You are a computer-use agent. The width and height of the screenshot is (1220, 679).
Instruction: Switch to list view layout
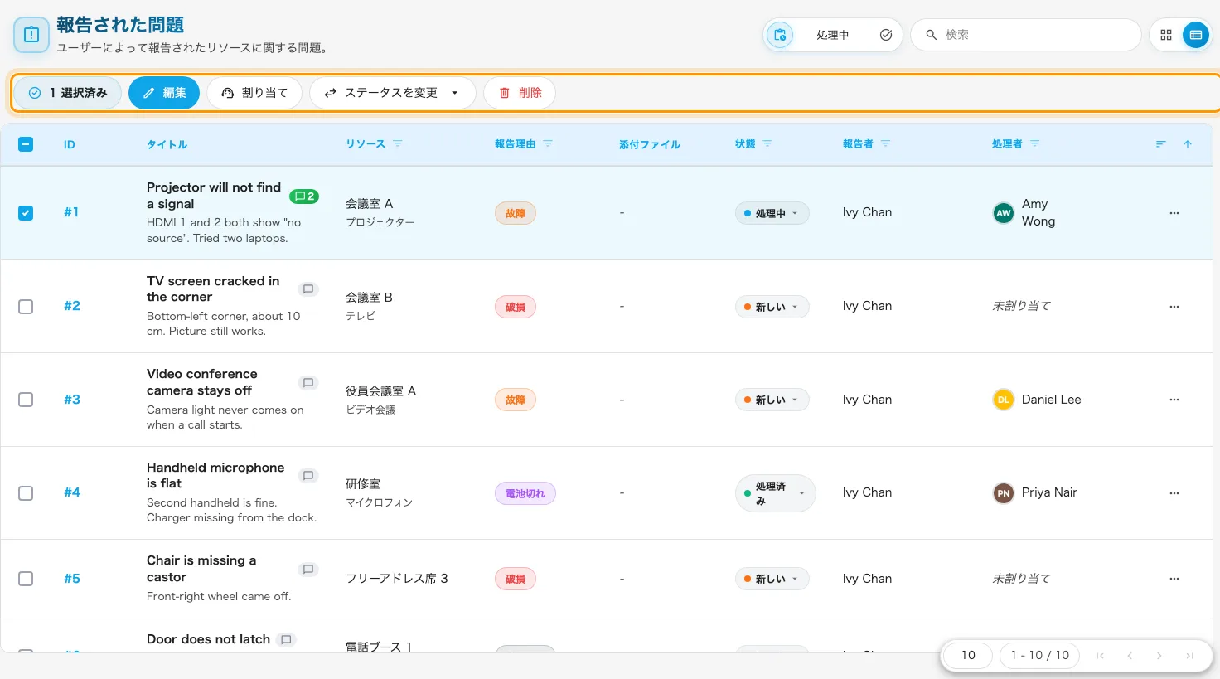[1195, 35]
